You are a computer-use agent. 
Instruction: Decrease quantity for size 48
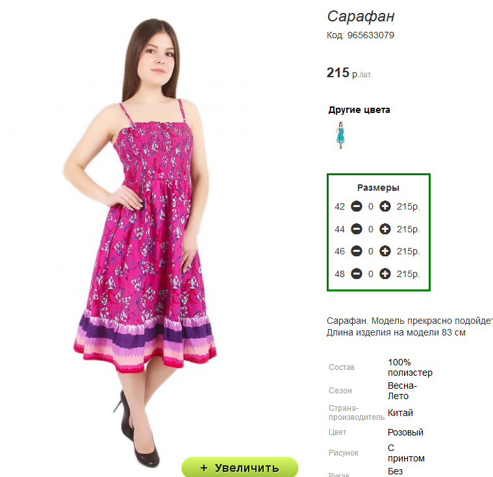click(356, 274)
